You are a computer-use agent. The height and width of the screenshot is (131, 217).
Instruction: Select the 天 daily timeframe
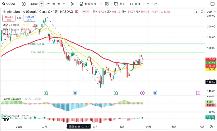pyautogui.click(x=42, y=4)
